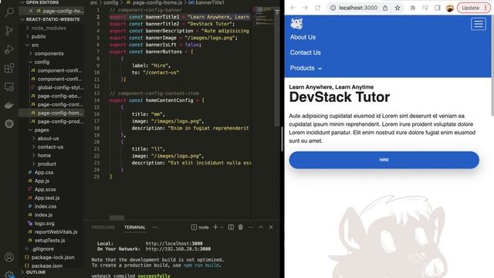The image size is (494, 278).
Task: Click the browser forward arrow
Action: (x=306, y=8)
